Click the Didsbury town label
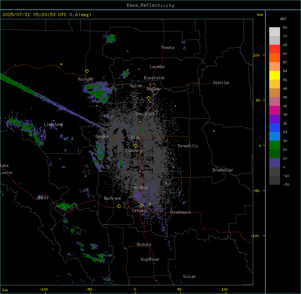The image size is (301, 294). 134,150
